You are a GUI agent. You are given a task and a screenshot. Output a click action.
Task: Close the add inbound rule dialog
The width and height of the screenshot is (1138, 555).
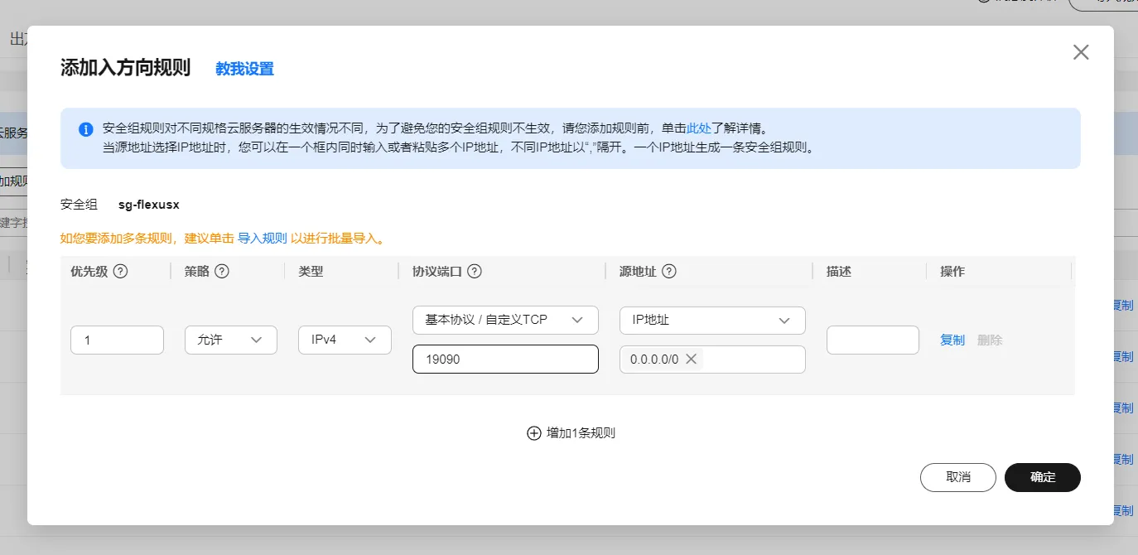click(x=1081, y=53)
